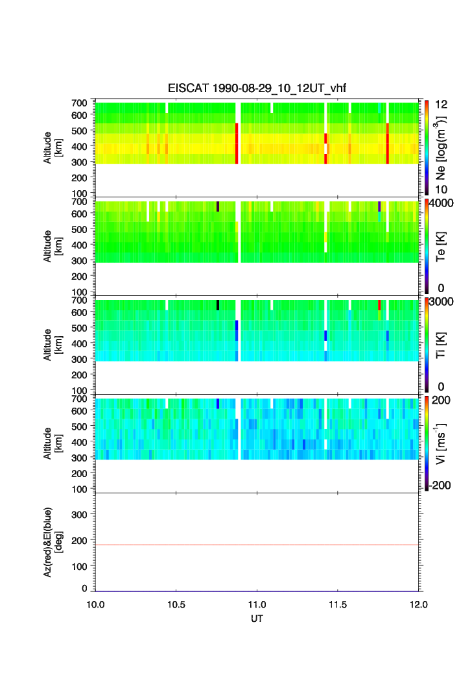
Task: Click the 10.5 tick on UT axis
Action: point(176,604)
